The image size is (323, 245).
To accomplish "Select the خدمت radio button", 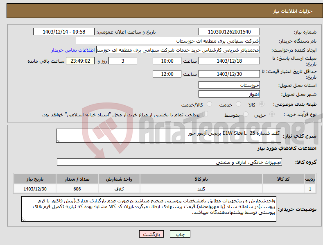I will (238, 104).
